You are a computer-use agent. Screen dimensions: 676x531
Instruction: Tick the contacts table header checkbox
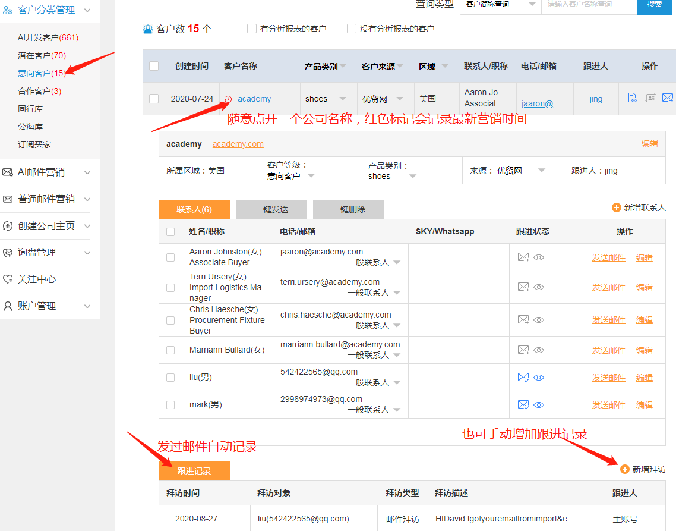pyautogui.click(x=170, y=232)
